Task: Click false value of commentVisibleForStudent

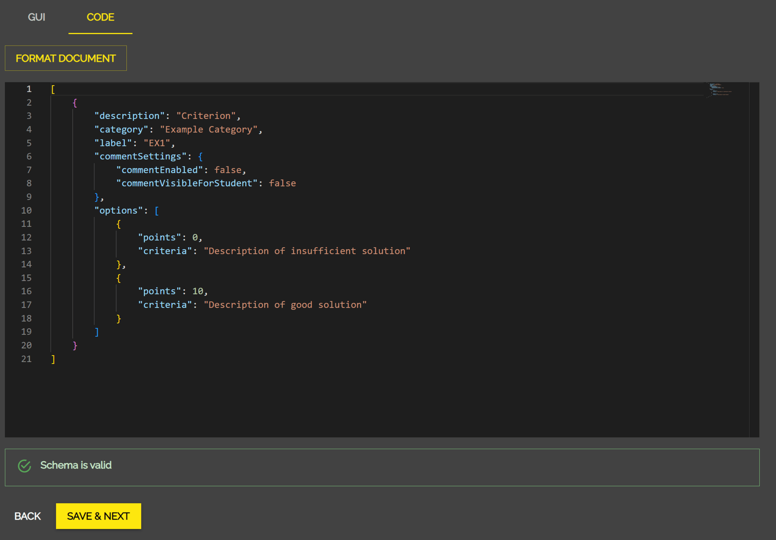Action: click(282, 183)
